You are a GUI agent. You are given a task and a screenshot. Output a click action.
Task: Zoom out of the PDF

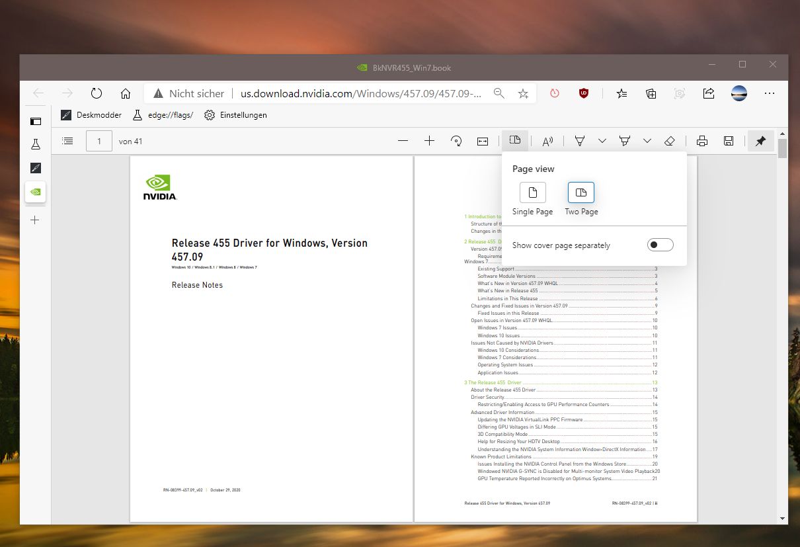403,141
